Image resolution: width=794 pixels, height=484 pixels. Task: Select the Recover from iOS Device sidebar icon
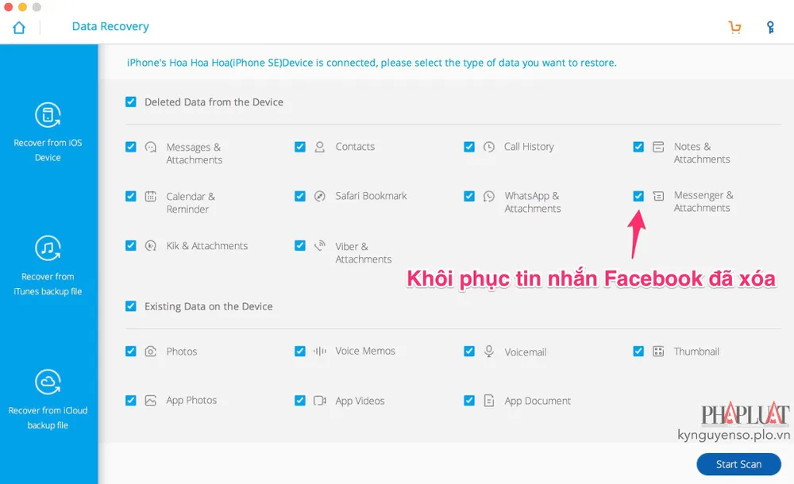(48, 114)
